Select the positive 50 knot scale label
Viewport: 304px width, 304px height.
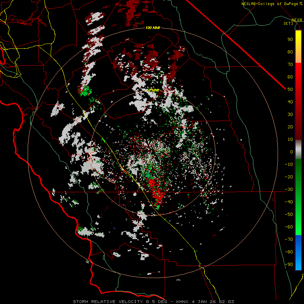[x=290, y=90]
